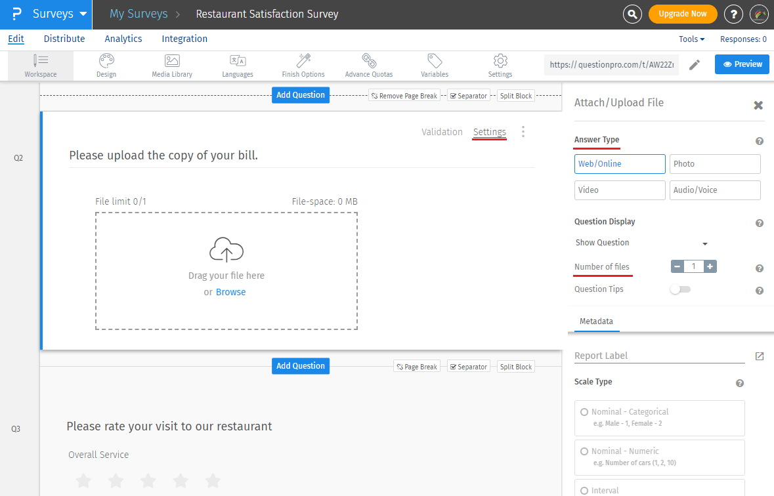
Task: Switch to the Distribute tab
Action: coord(64,39)
